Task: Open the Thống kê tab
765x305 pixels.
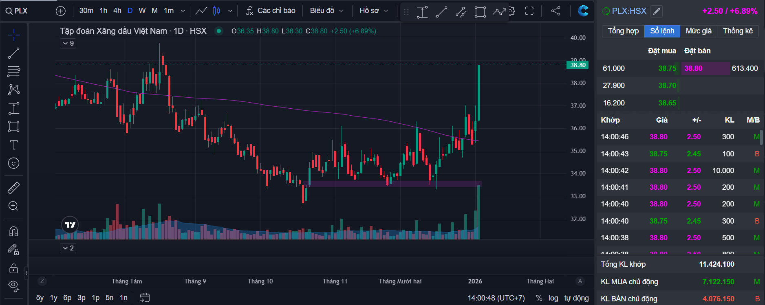Action: coord(738,31)
